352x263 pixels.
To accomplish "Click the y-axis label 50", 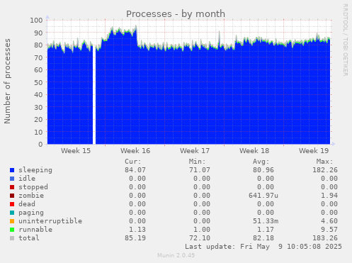I will (38, 82).
